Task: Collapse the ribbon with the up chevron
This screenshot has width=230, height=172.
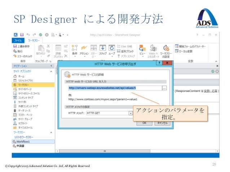Action: tap(216, 61)
